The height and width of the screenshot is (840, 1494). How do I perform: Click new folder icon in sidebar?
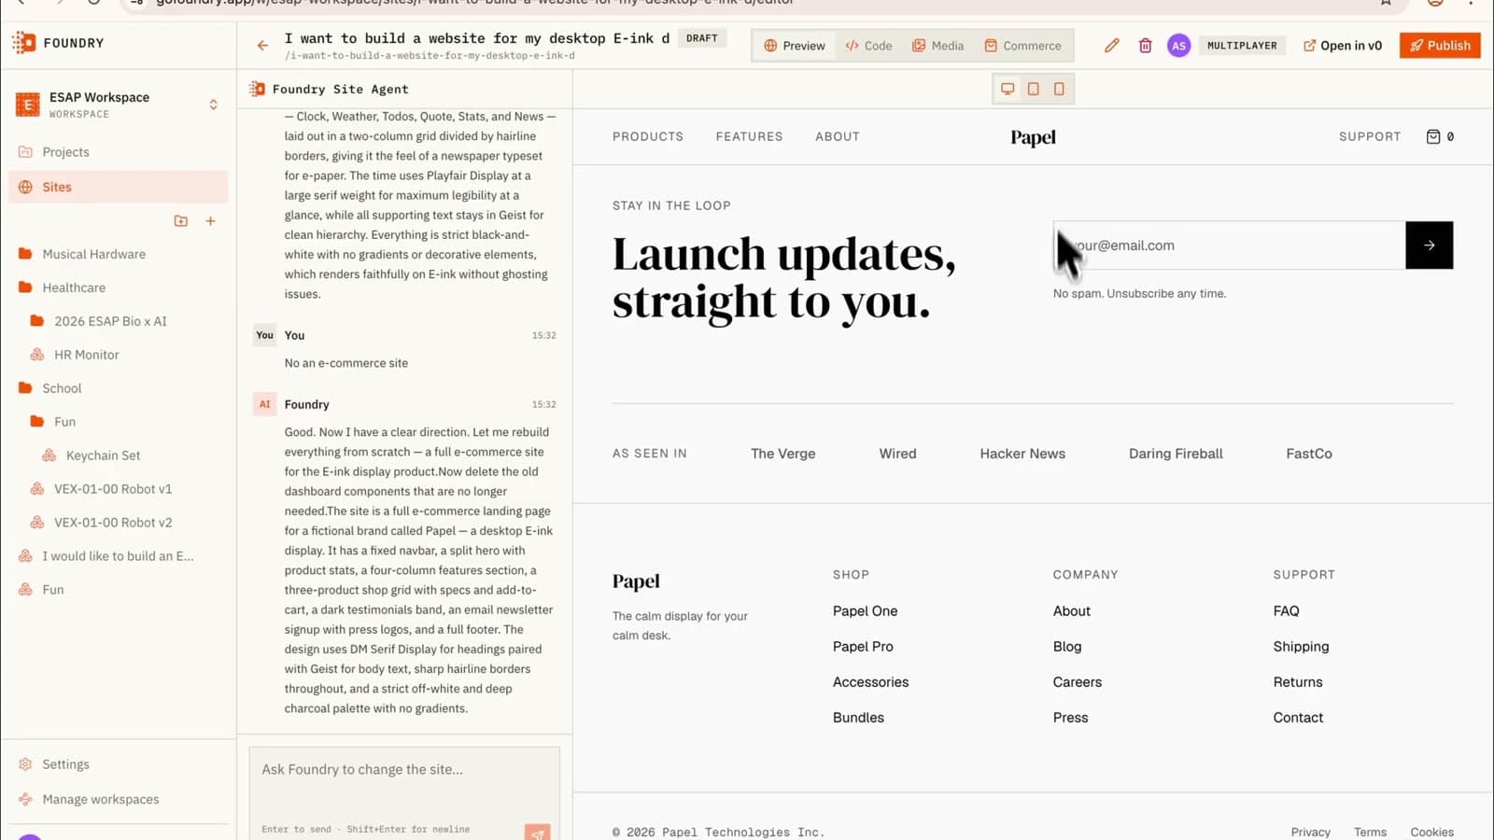181,221
